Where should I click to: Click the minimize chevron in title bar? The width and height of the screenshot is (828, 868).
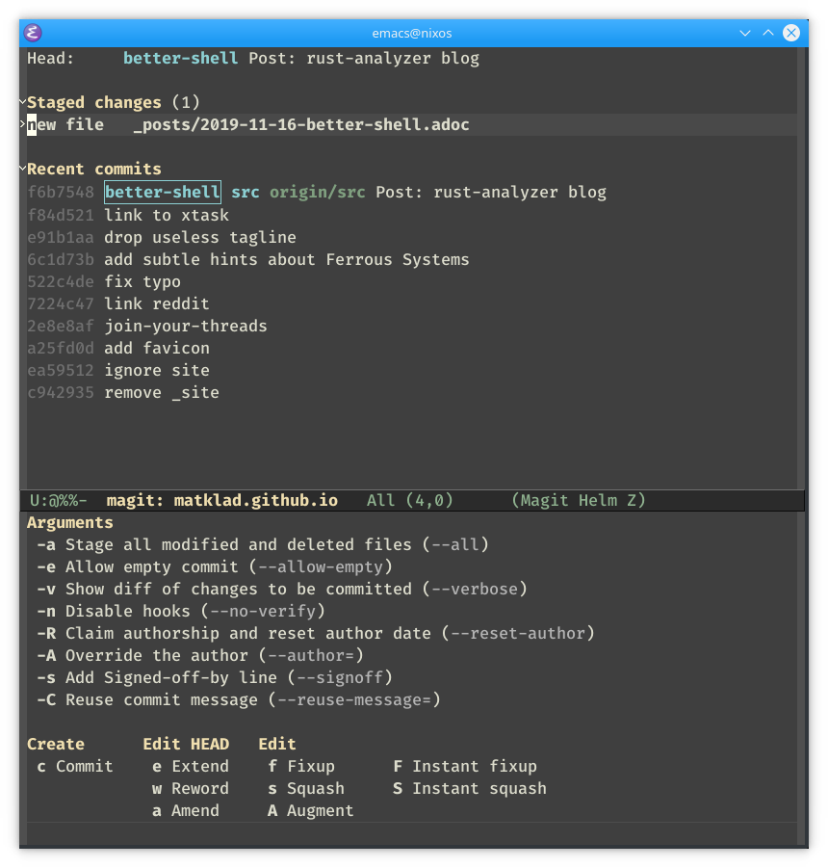(745, 33)
